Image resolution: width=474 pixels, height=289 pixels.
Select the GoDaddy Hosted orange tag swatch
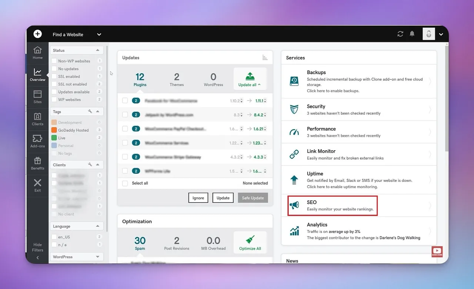54,130
